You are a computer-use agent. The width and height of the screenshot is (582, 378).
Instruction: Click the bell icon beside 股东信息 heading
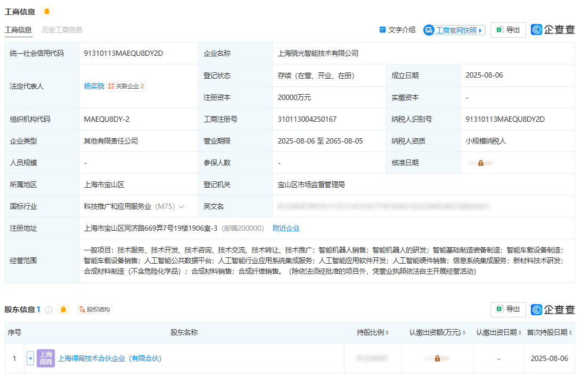click(63, 309)
